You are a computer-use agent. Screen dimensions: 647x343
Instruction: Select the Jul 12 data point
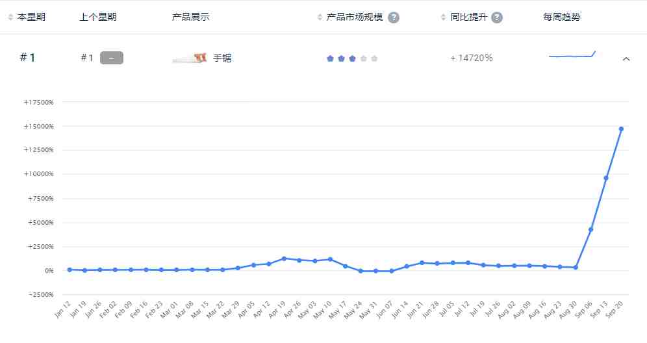tap(468, 263)
